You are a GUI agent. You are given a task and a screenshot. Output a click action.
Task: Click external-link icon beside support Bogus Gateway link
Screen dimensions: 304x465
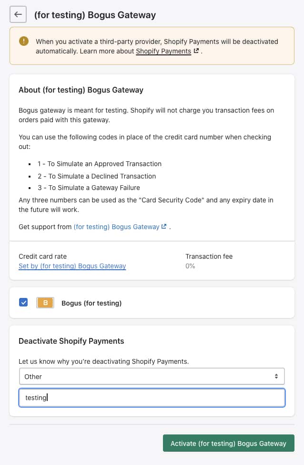pos(164,227)
